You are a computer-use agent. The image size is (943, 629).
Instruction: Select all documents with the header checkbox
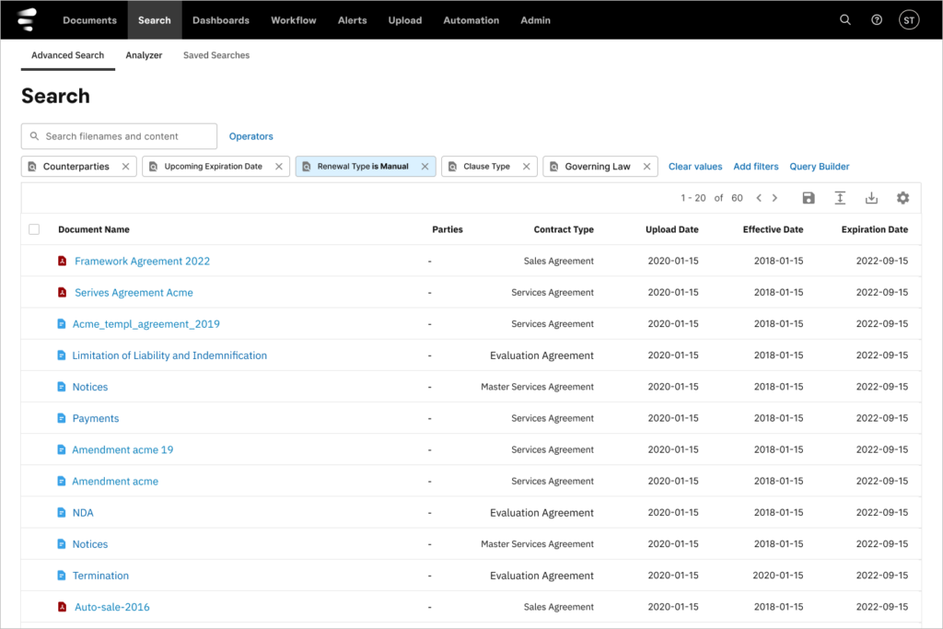point(34,229)
